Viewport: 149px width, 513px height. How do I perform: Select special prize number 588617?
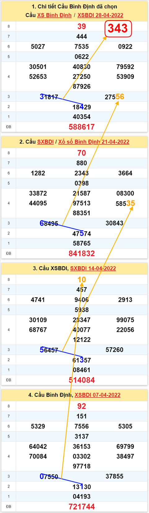(x=82, y=127)
